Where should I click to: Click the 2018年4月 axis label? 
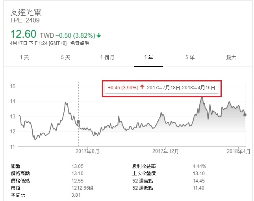click(239, 151)
